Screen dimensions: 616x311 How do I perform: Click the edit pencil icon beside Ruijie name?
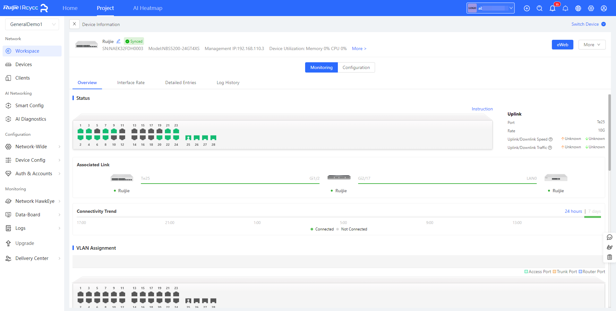coord(118,41)
